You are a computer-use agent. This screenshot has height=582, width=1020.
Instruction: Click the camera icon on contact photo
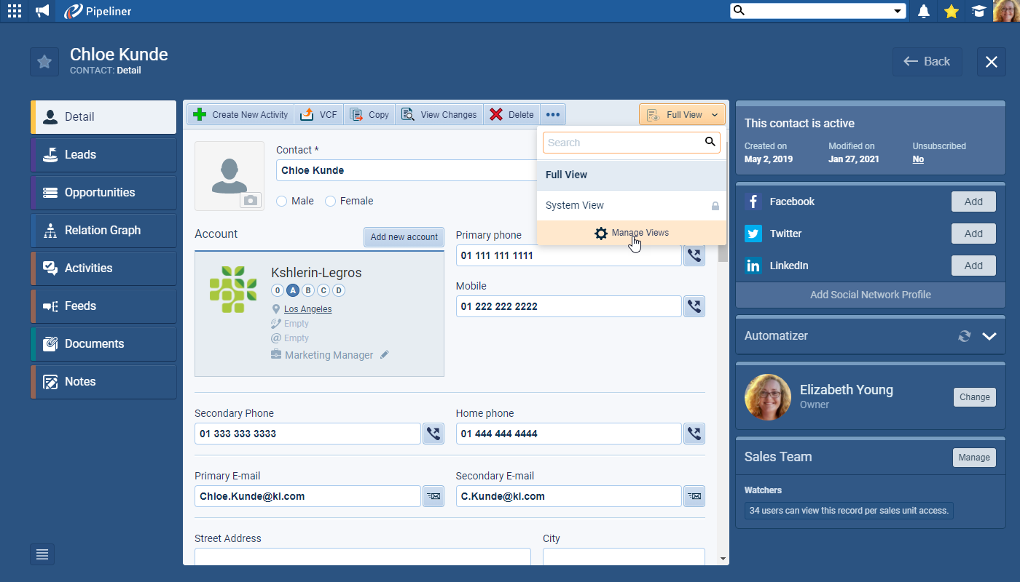click(251, 200)
